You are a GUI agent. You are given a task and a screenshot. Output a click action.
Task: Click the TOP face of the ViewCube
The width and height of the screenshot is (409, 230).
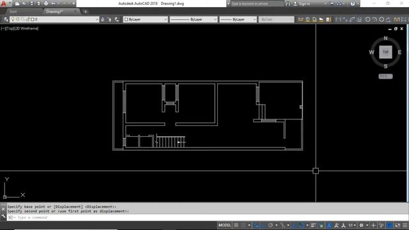[385, 52]
